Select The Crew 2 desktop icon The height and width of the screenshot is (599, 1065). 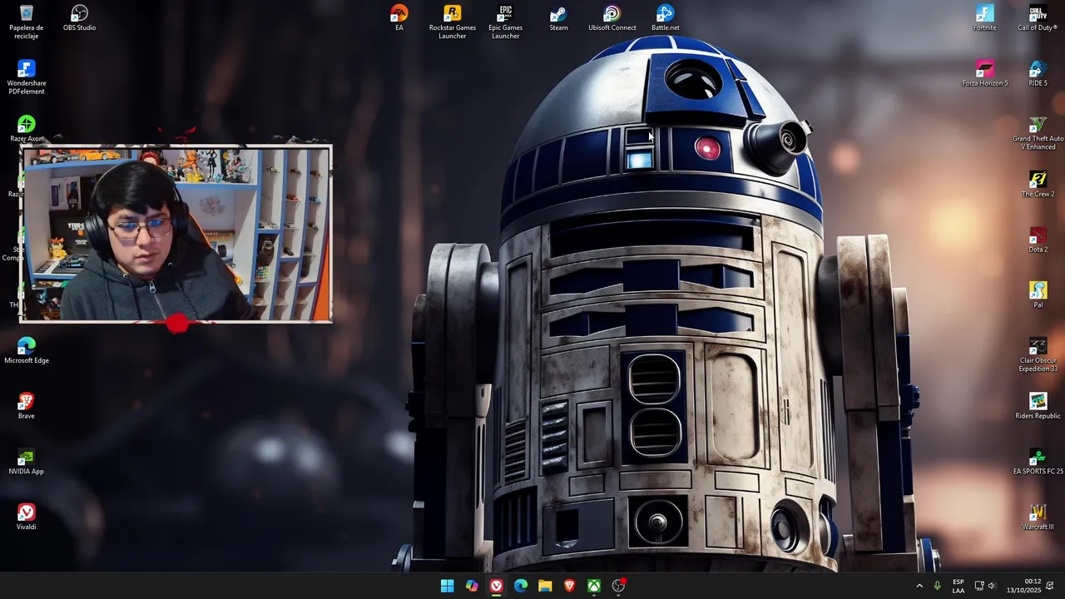coord(1038,185)
